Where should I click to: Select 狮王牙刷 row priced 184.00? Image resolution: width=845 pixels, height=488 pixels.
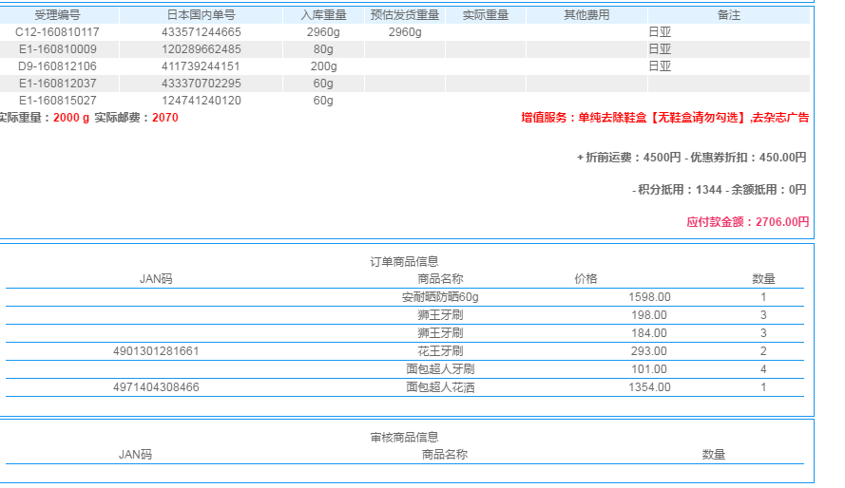[440, 333]
